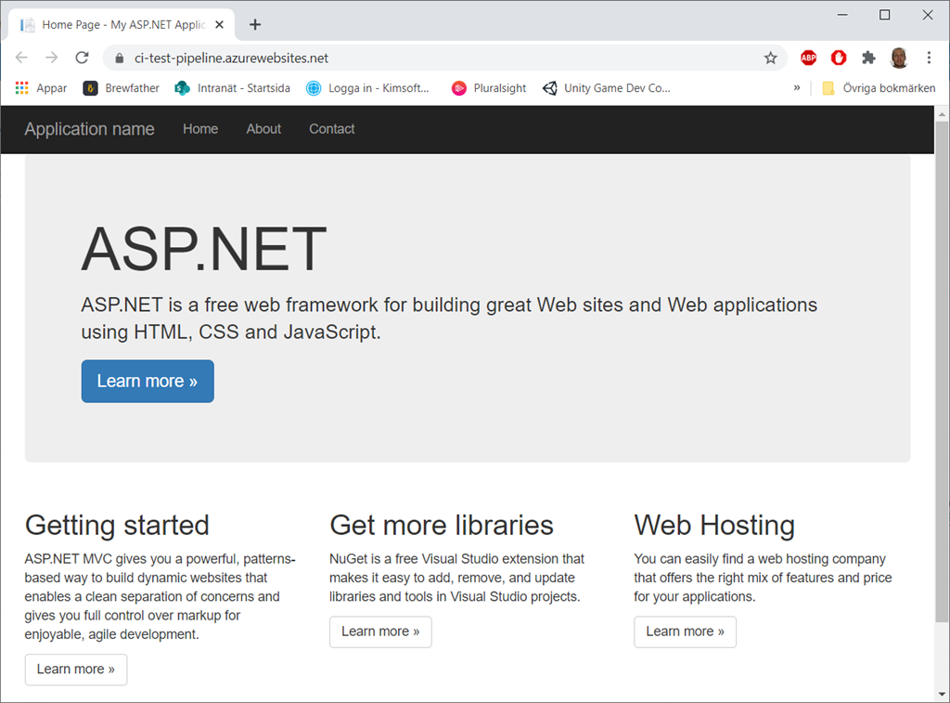Click the page vertical scrollbar thumb

point(943,371)
